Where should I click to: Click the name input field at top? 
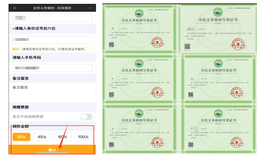pos(52,18)
